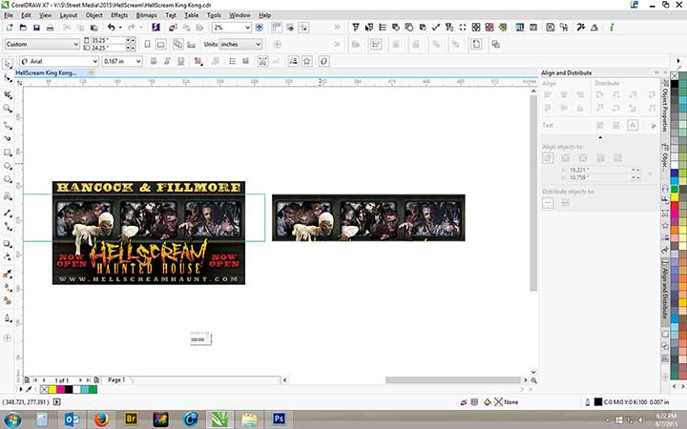Click the star icon in text bar

coord(306,61)
